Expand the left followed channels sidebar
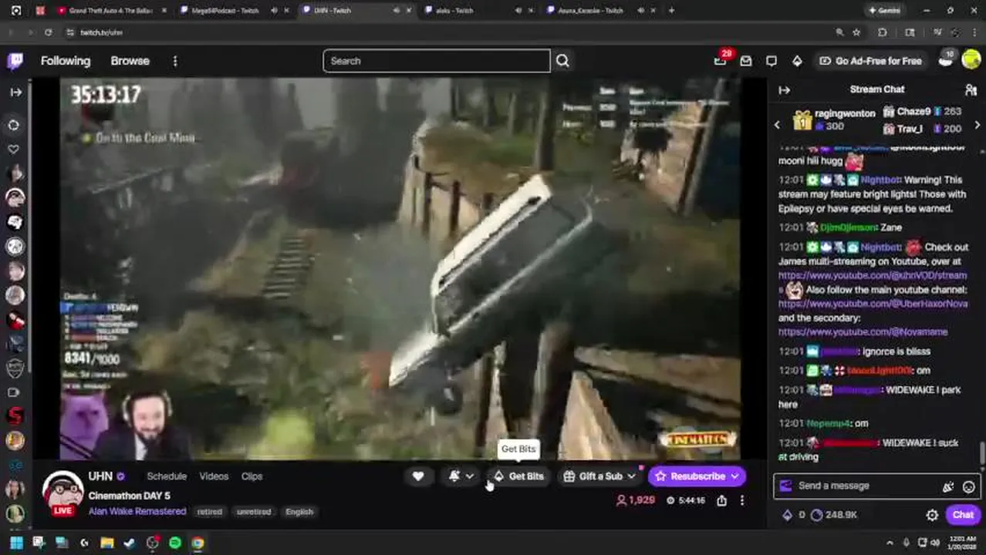The image size is (986, 555). [15, 92]
